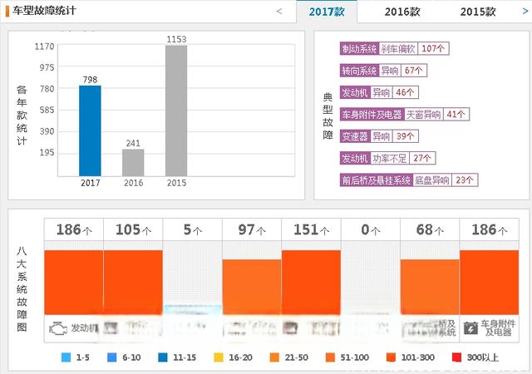Click the 241 value above 2016 bar
This screenshot has height=374, width=532.
click(133, 143)
